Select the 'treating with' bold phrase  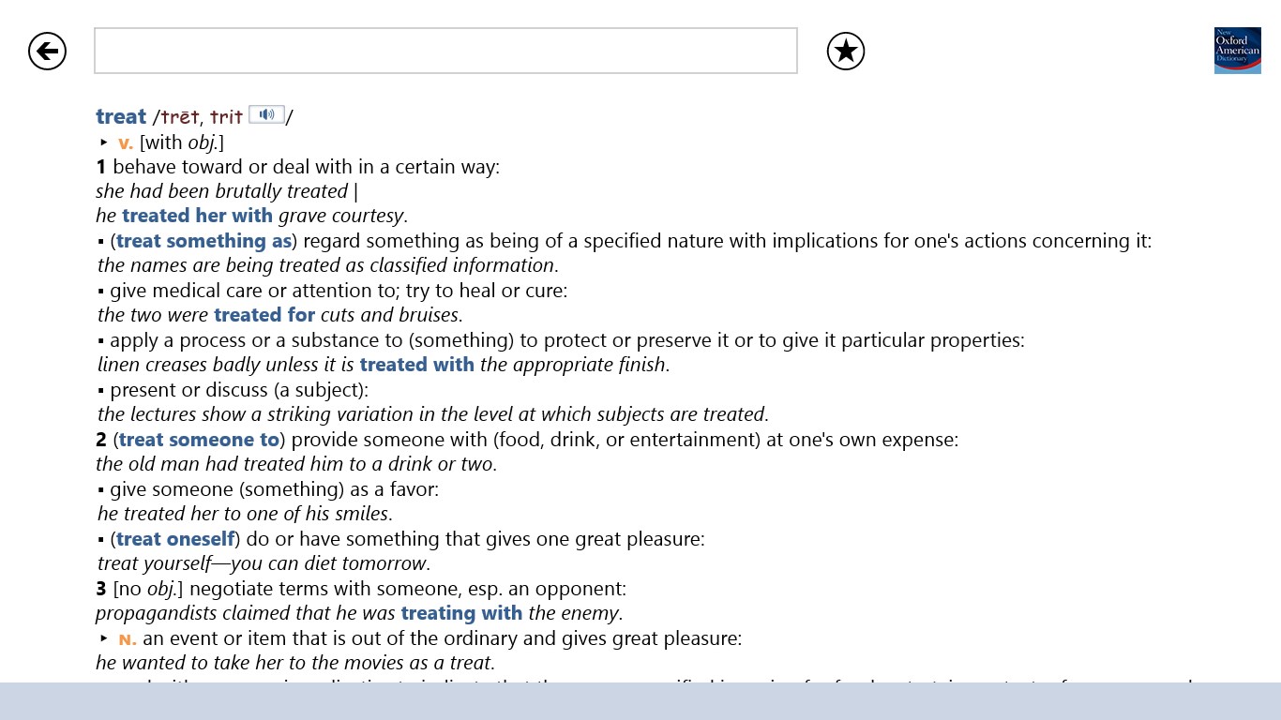461,613
